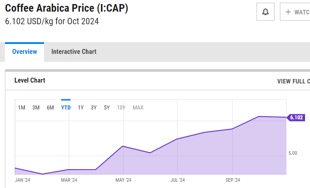The image size is (310, 188).
Task: Open the View Full Chart link
Action: pyautogui.click(x=293, y=81)
